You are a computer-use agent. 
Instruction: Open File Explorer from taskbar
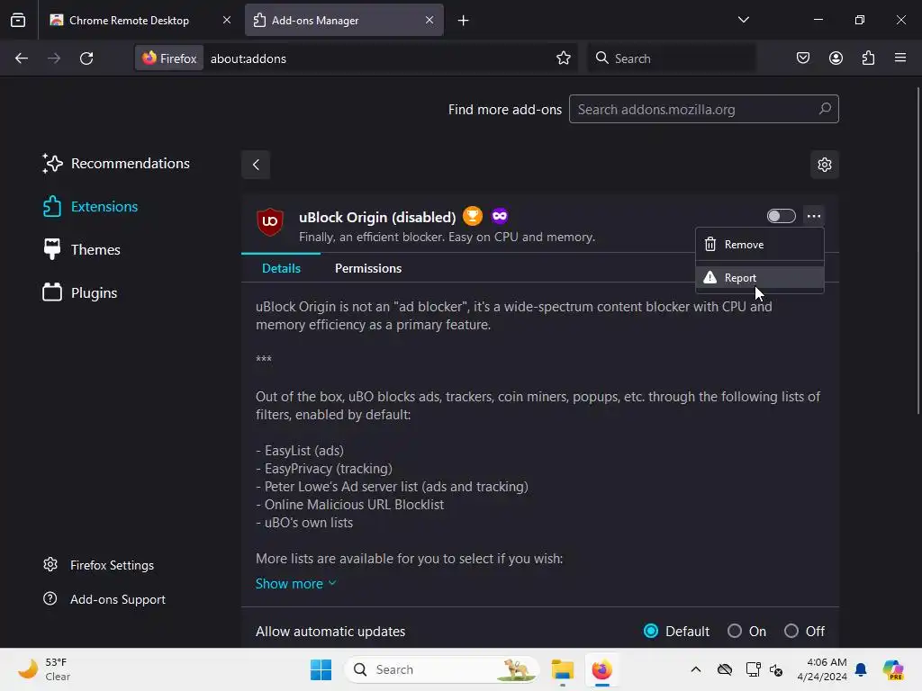(562, 669)
